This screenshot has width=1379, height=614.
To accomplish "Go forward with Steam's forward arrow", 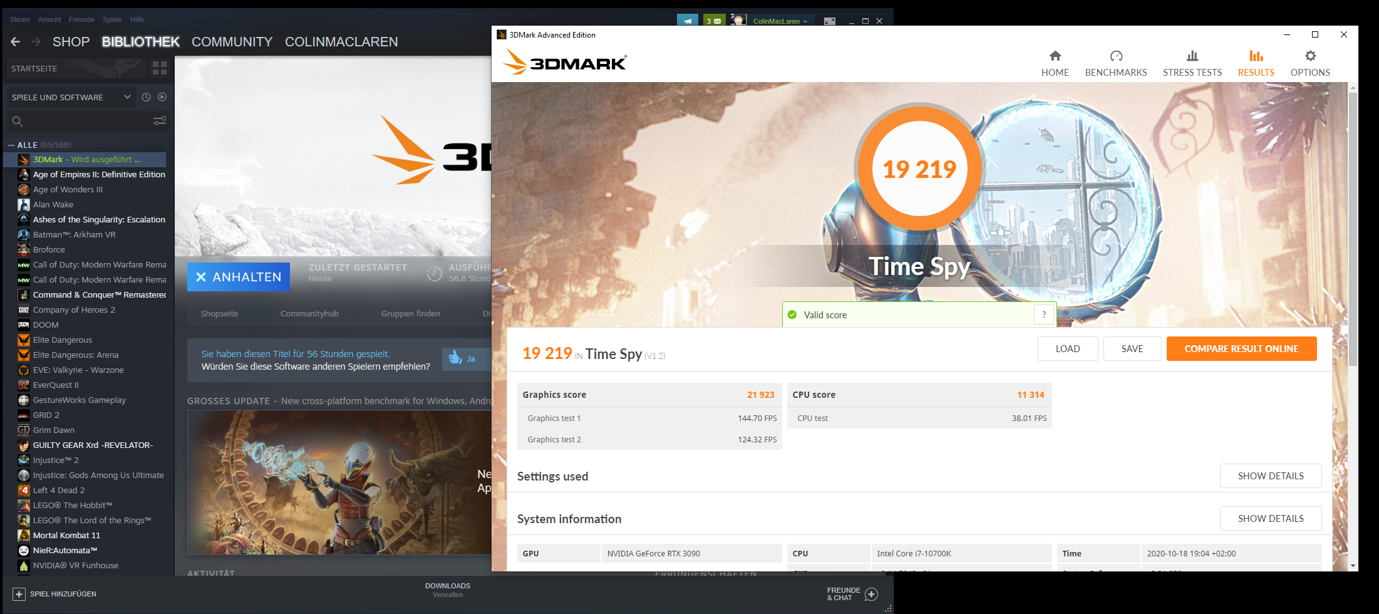I will (x=36, y=42).
